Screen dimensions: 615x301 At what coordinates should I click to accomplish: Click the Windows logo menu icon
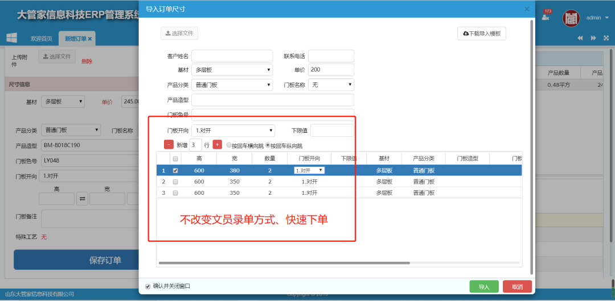coord(11,38)
